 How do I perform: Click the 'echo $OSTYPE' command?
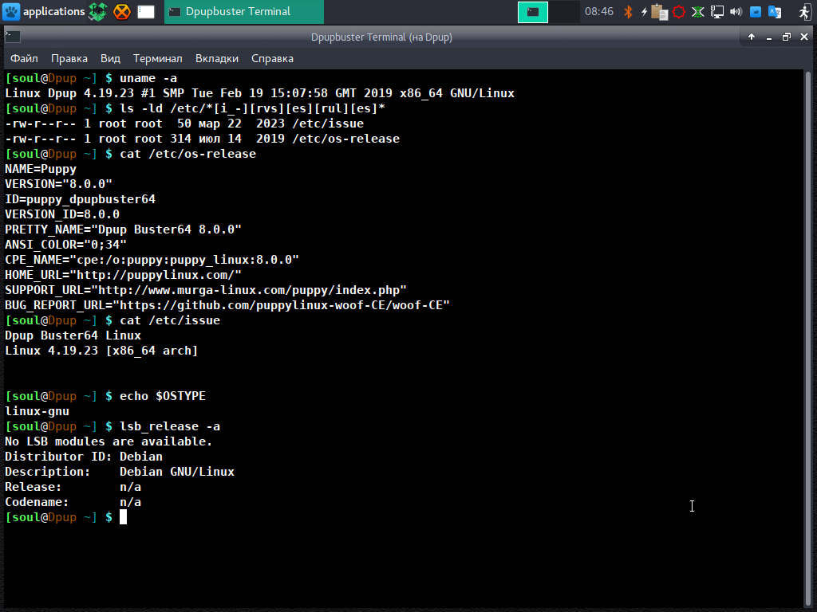[x=163, y=396]
